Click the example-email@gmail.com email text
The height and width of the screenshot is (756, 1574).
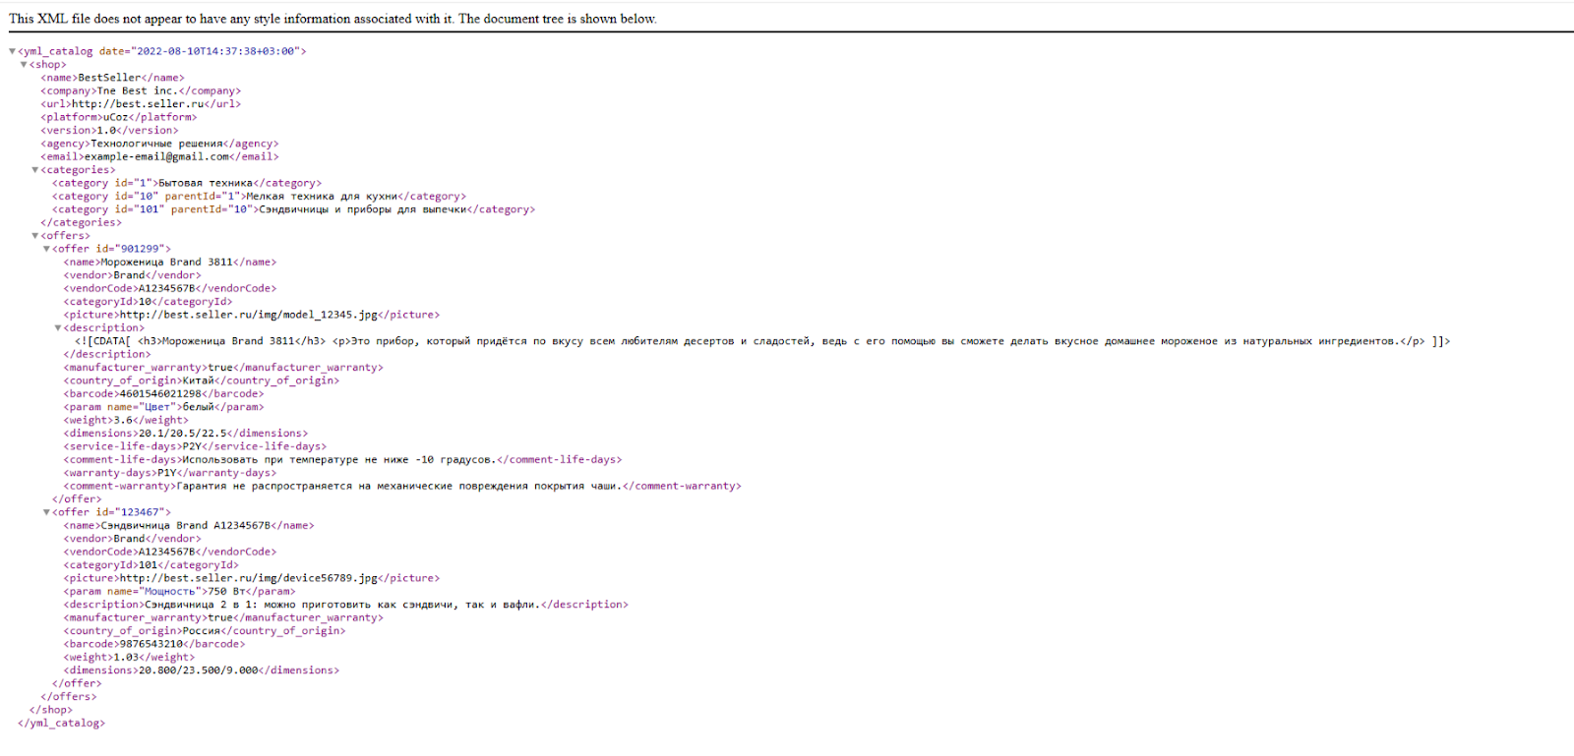(157, 156)
